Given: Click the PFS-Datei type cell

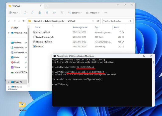Looking at the screenshot, I should tap(99, 37).
